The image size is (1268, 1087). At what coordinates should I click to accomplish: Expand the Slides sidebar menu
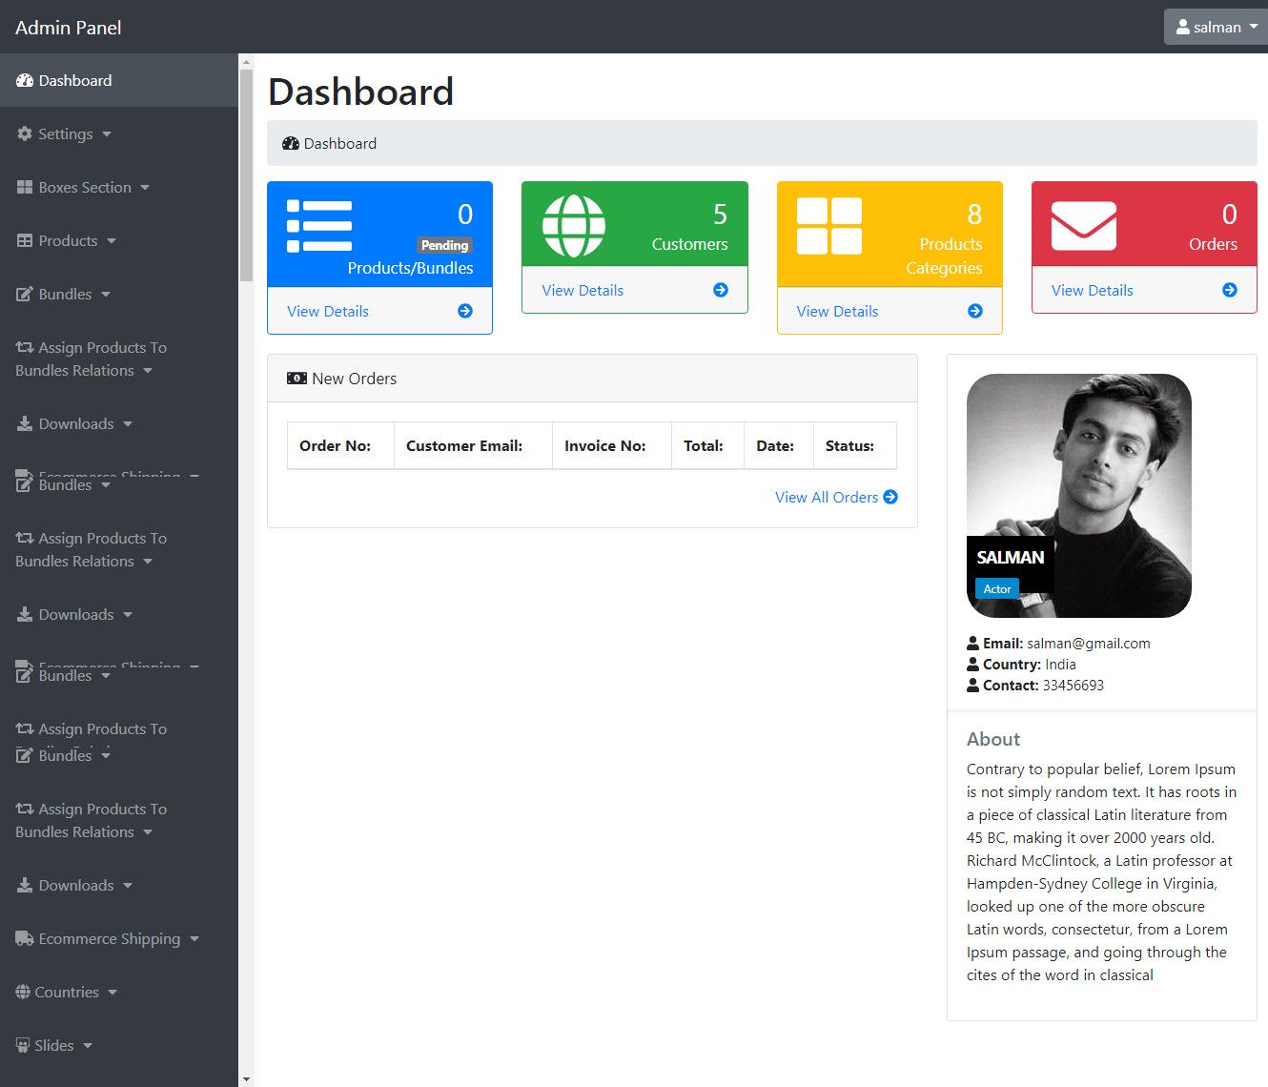(54, 1046)
